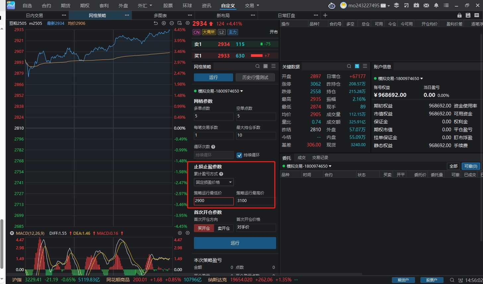Open the AI robot assistant icon
483x284 pixels.
[x=332, y=5]
